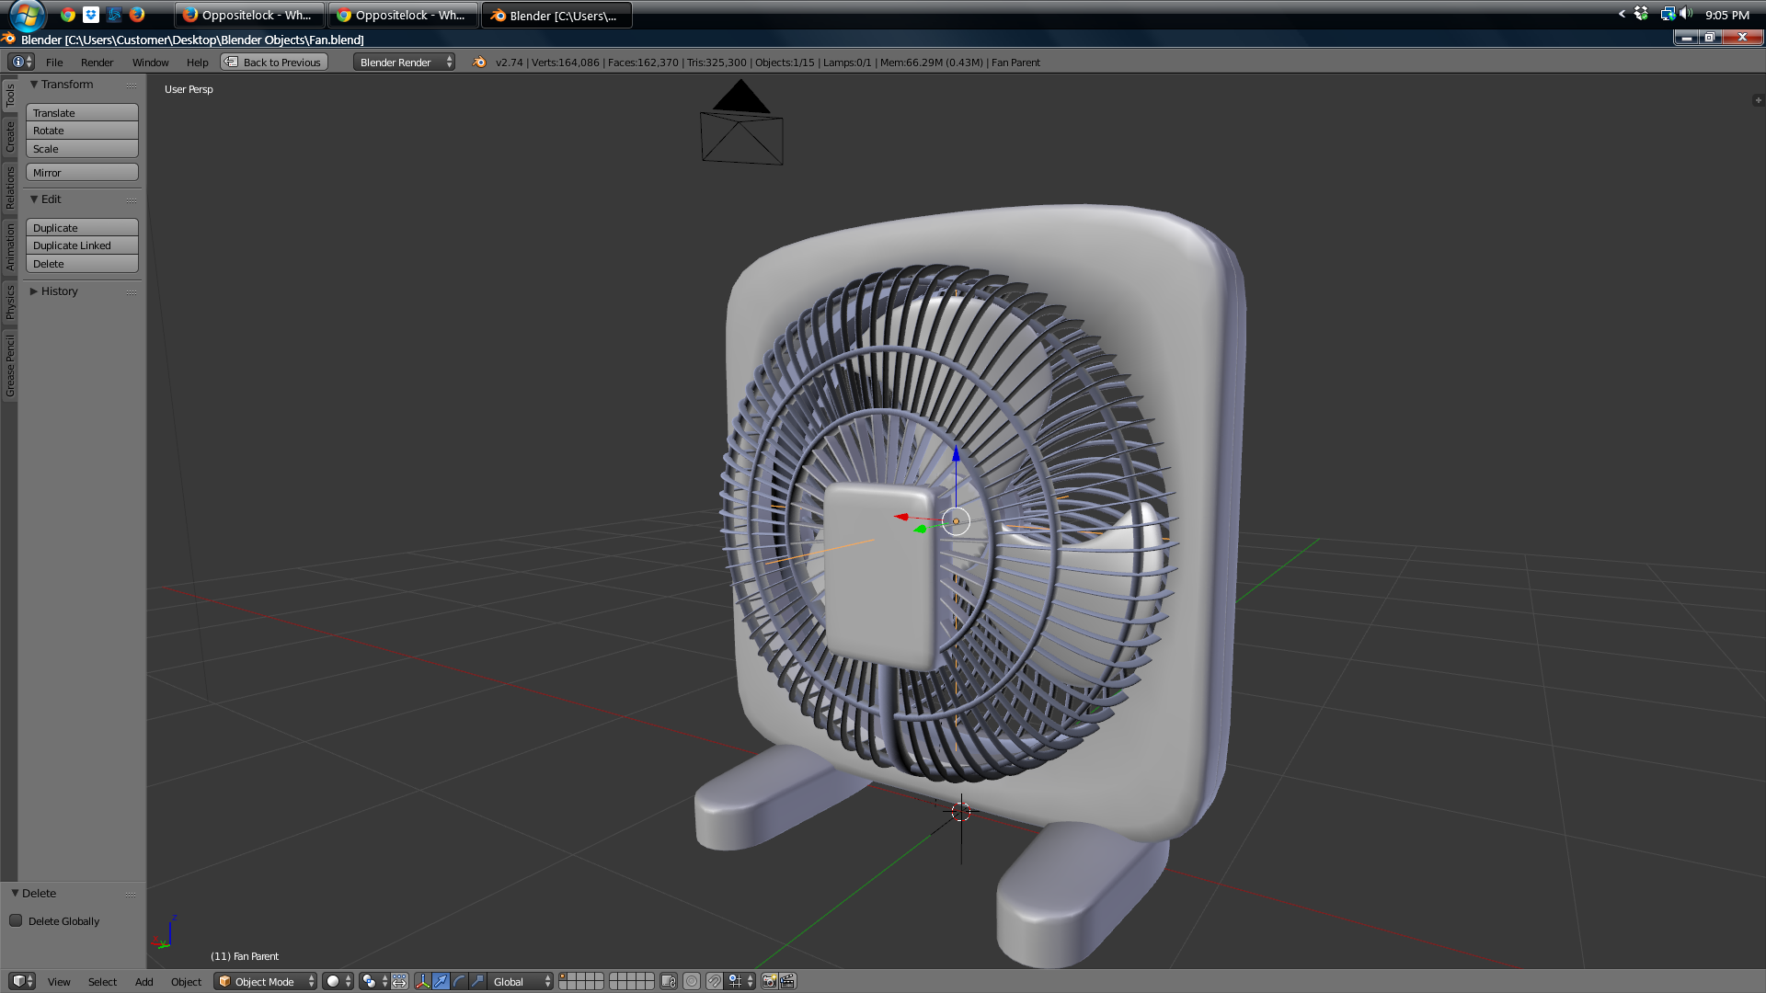Select the first active layer button

pyautogui.click(x=564, y=976)
